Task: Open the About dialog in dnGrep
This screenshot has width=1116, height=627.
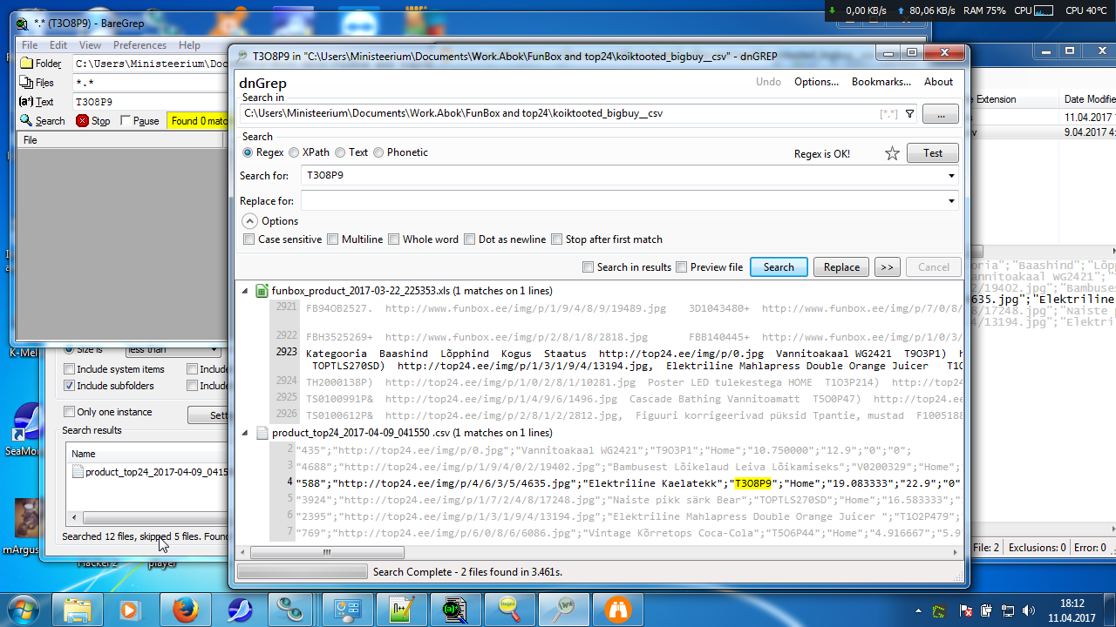Action: coord(938,82)
